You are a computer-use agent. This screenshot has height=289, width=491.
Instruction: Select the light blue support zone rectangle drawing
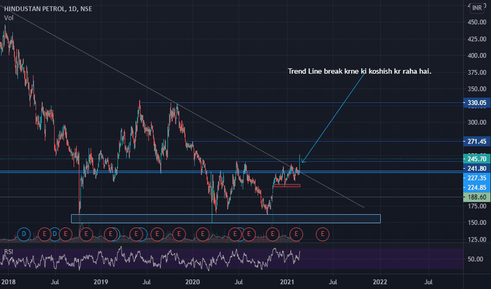pos(226,219)
